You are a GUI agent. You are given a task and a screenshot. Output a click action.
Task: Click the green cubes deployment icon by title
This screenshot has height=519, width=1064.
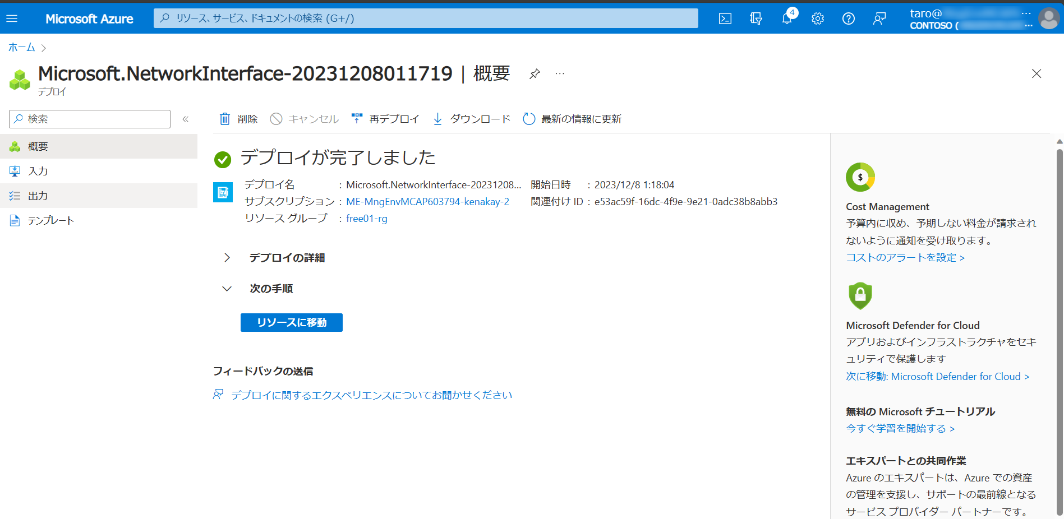coord(20,80)
